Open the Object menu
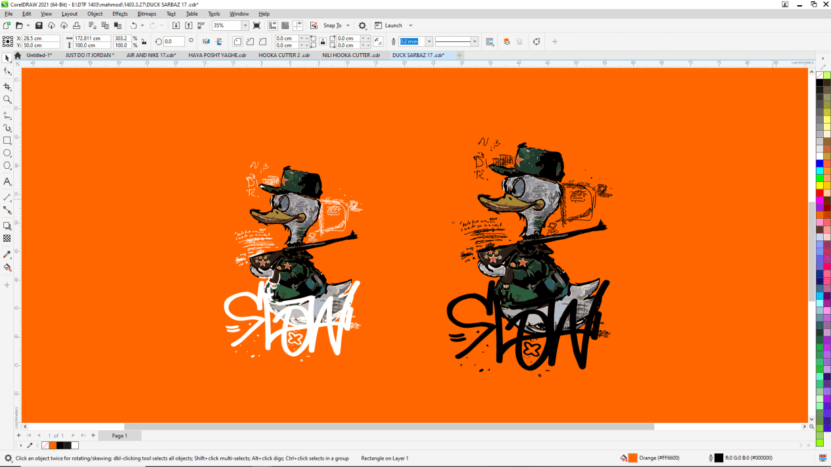Viewport: 831px width, 467px height. tap(95, 14)
